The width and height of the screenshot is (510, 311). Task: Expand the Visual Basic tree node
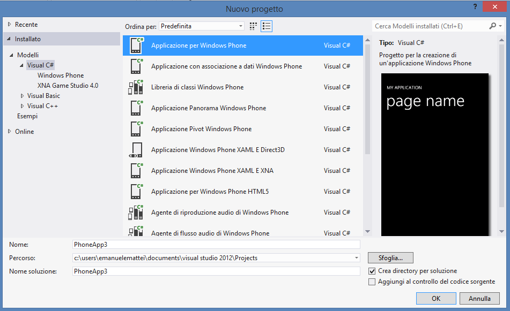coord(22,96)
